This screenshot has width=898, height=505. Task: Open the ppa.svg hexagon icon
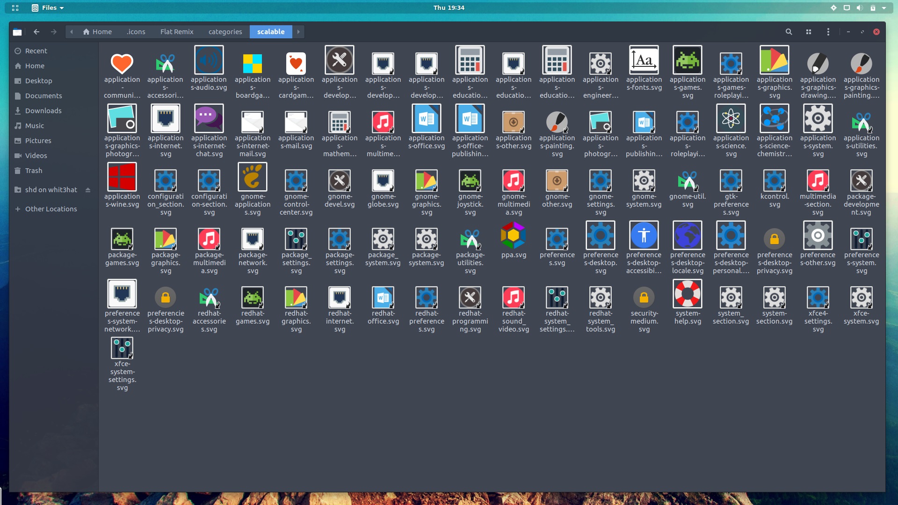pyautogui.click(x=513, y=236)
